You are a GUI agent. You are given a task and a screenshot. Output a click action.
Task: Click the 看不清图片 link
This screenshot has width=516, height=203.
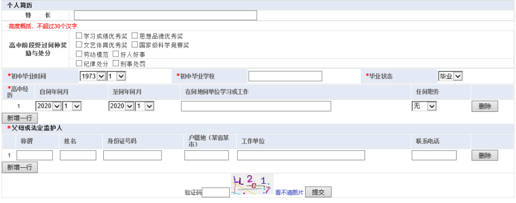point(289,192)
